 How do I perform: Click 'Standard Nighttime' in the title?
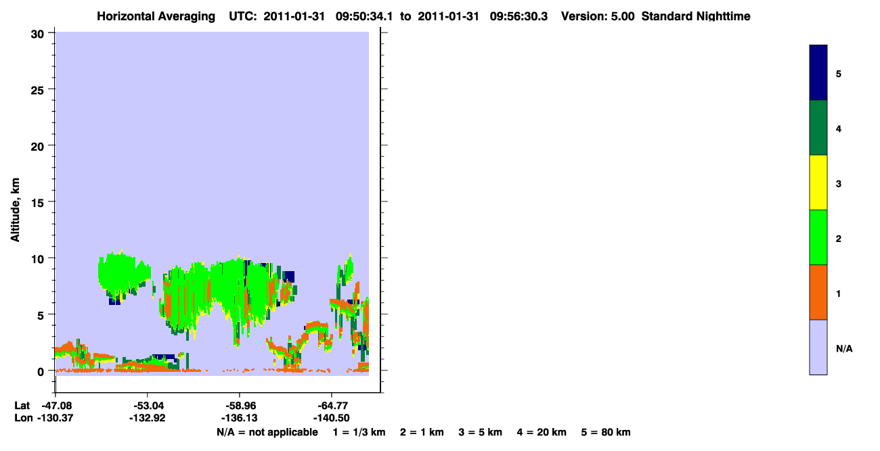point(696,16)
